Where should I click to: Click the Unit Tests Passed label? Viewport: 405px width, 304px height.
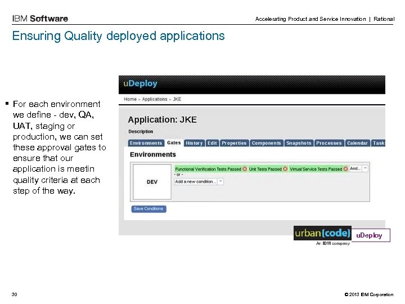pyautogui.click(x=265, y=169)
